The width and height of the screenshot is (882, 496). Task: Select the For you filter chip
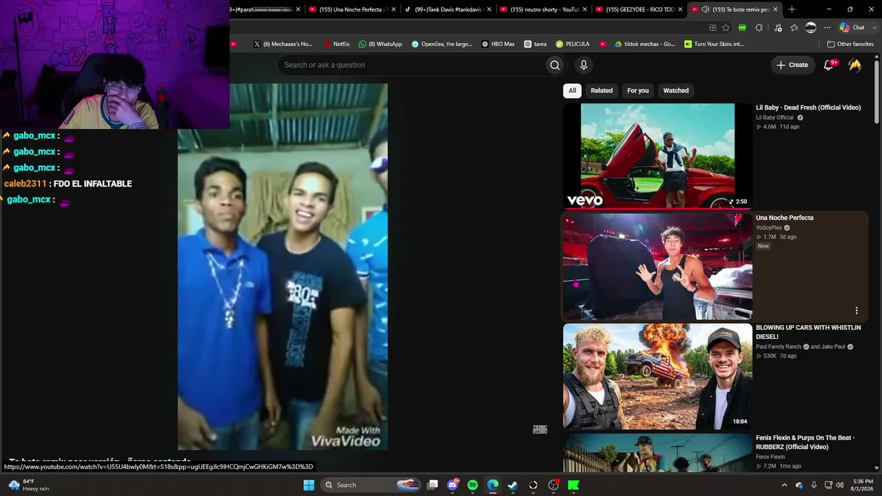[638, 90]
